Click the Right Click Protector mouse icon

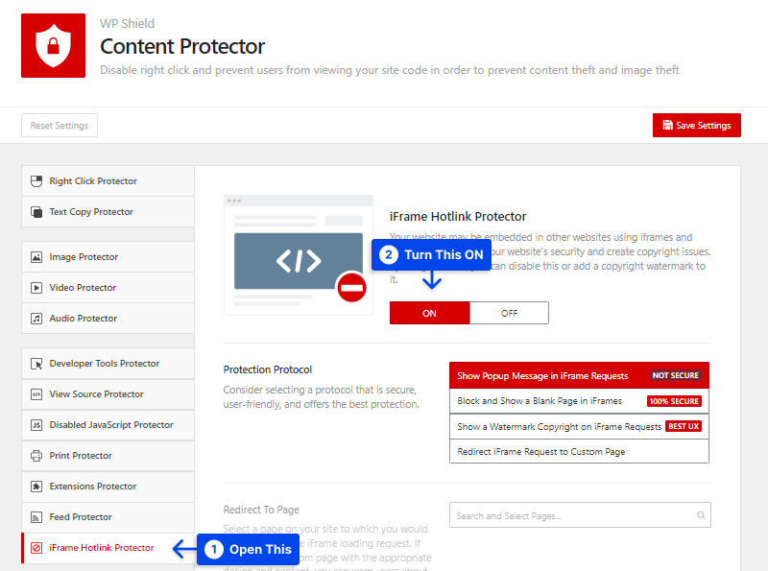click(36, 181)
